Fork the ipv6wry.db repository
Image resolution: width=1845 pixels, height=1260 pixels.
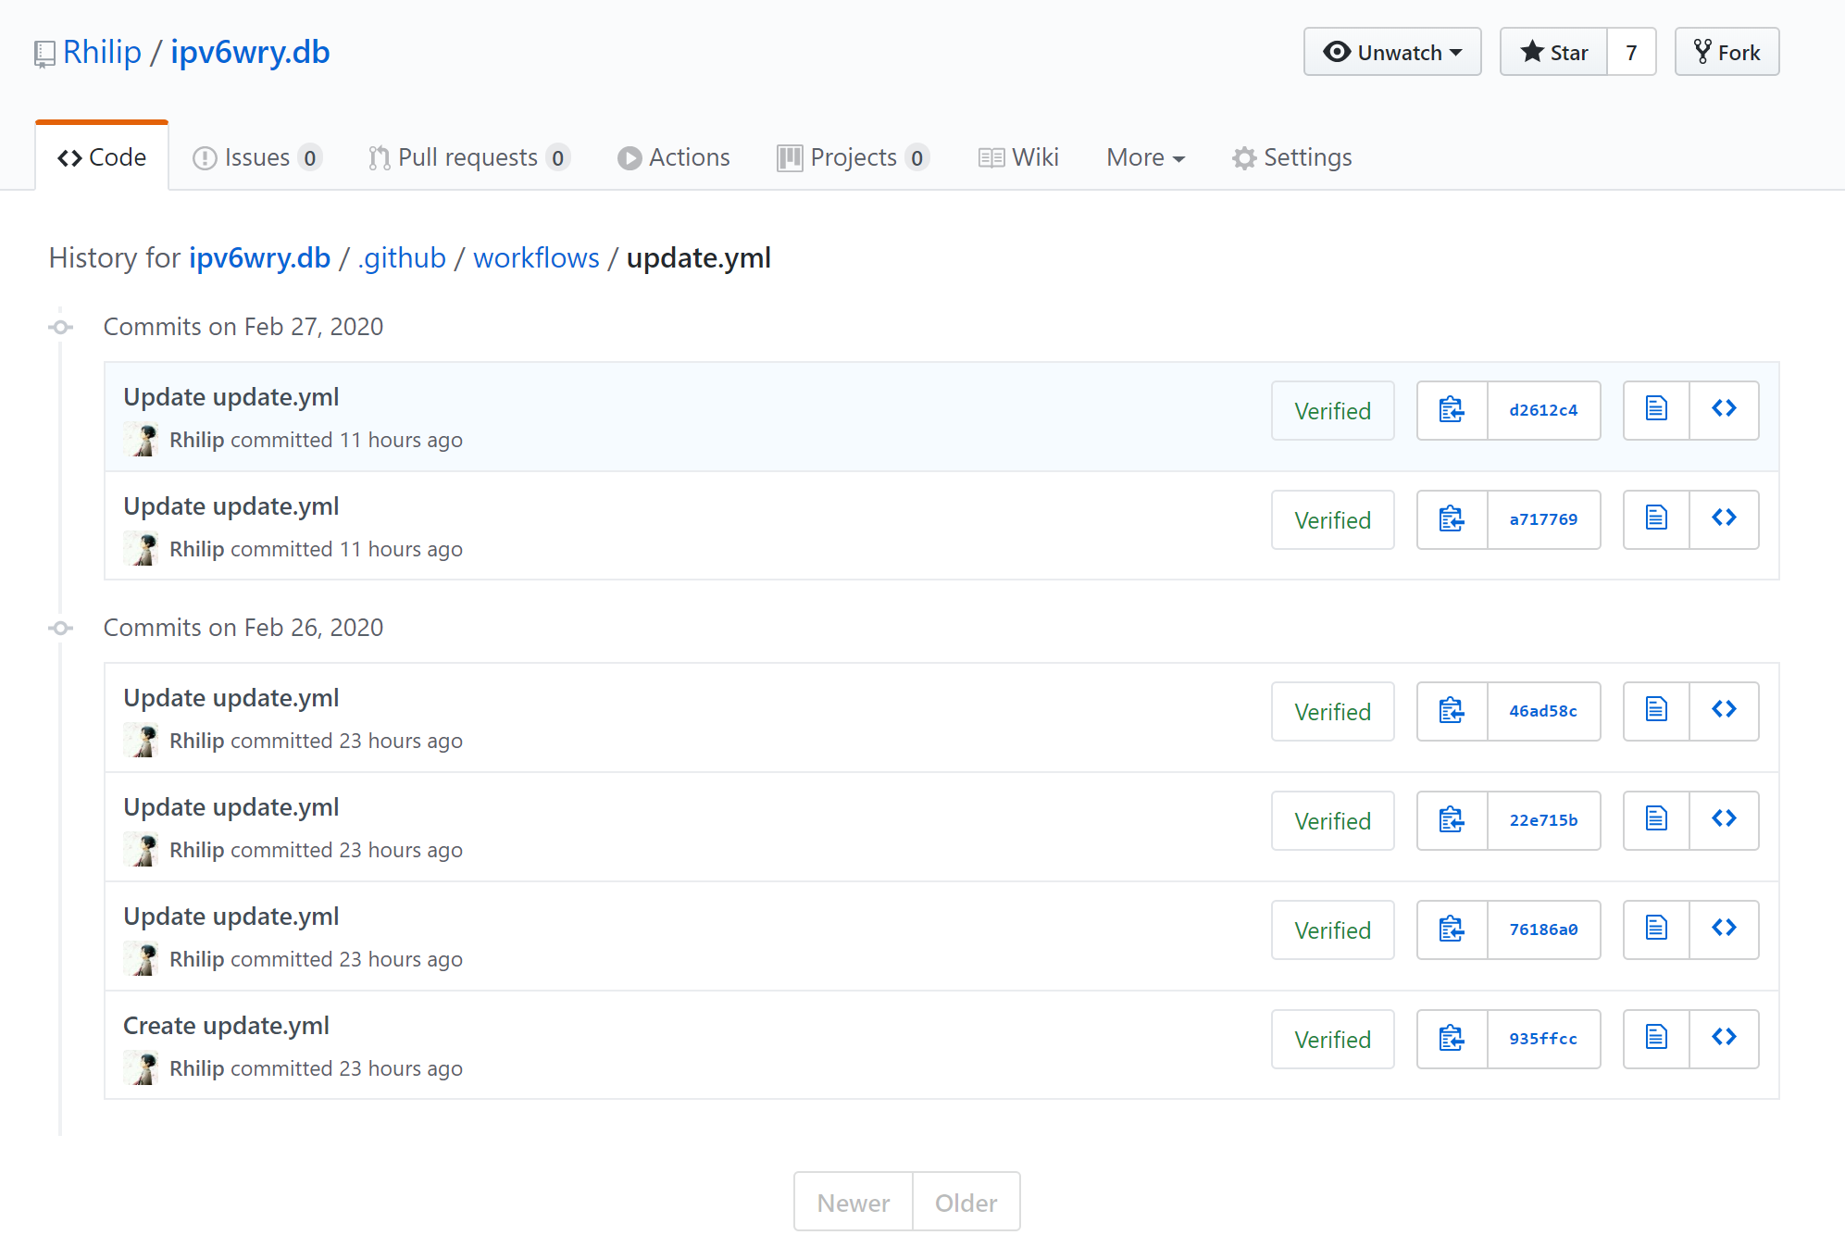coord(1727,52)
